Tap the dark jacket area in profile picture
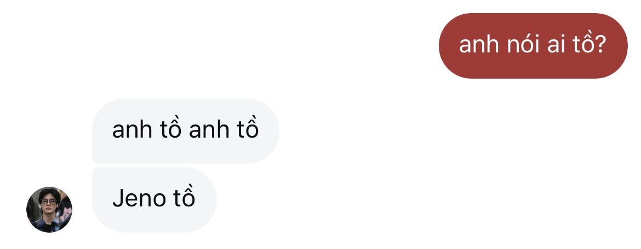This screenshot has width=641, height=249. (46, 225)
